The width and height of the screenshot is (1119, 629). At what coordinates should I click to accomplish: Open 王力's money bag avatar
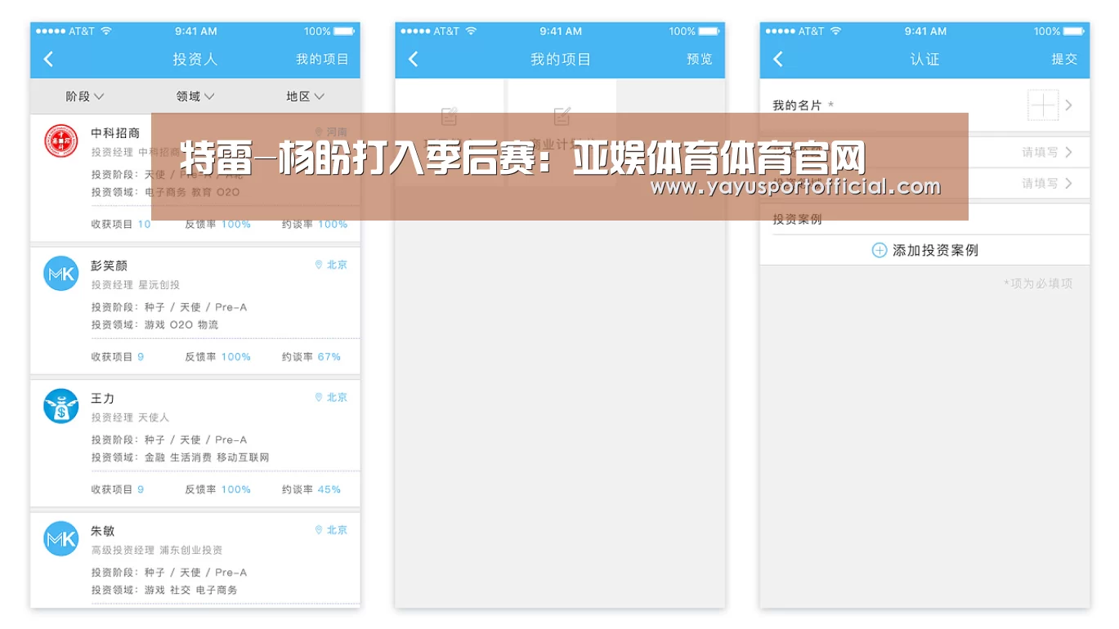60,406
